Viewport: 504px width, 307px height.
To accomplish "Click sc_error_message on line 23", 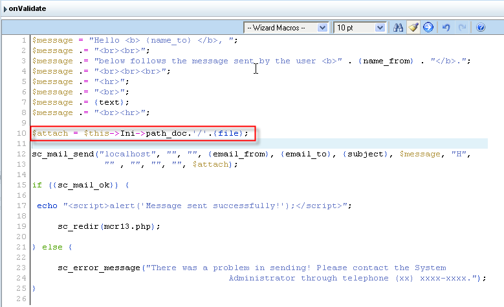I will [x=99, y=268].
